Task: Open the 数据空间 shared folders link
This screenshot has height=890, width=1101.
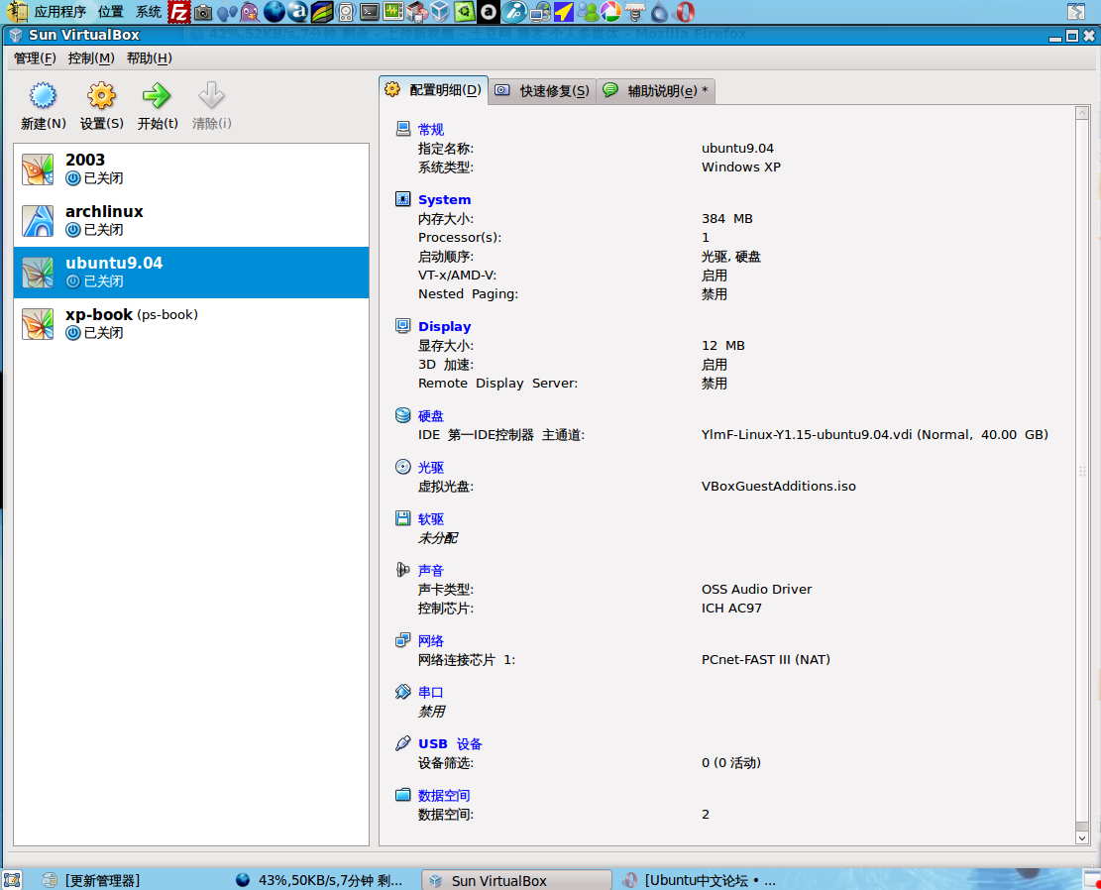Action: click(x=444, y=795)
